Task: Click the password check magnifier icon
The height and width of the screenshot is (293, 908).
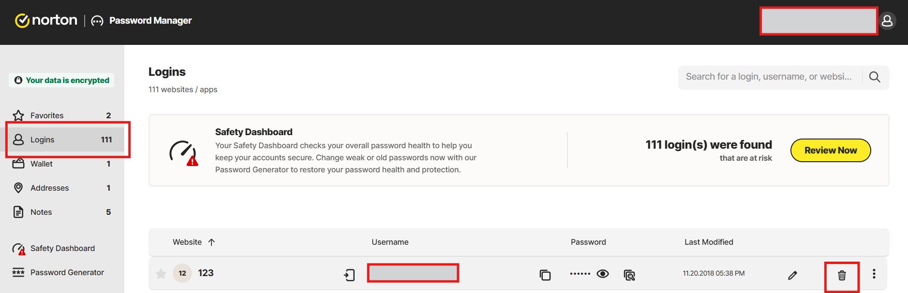Action: tap(629, 275)
